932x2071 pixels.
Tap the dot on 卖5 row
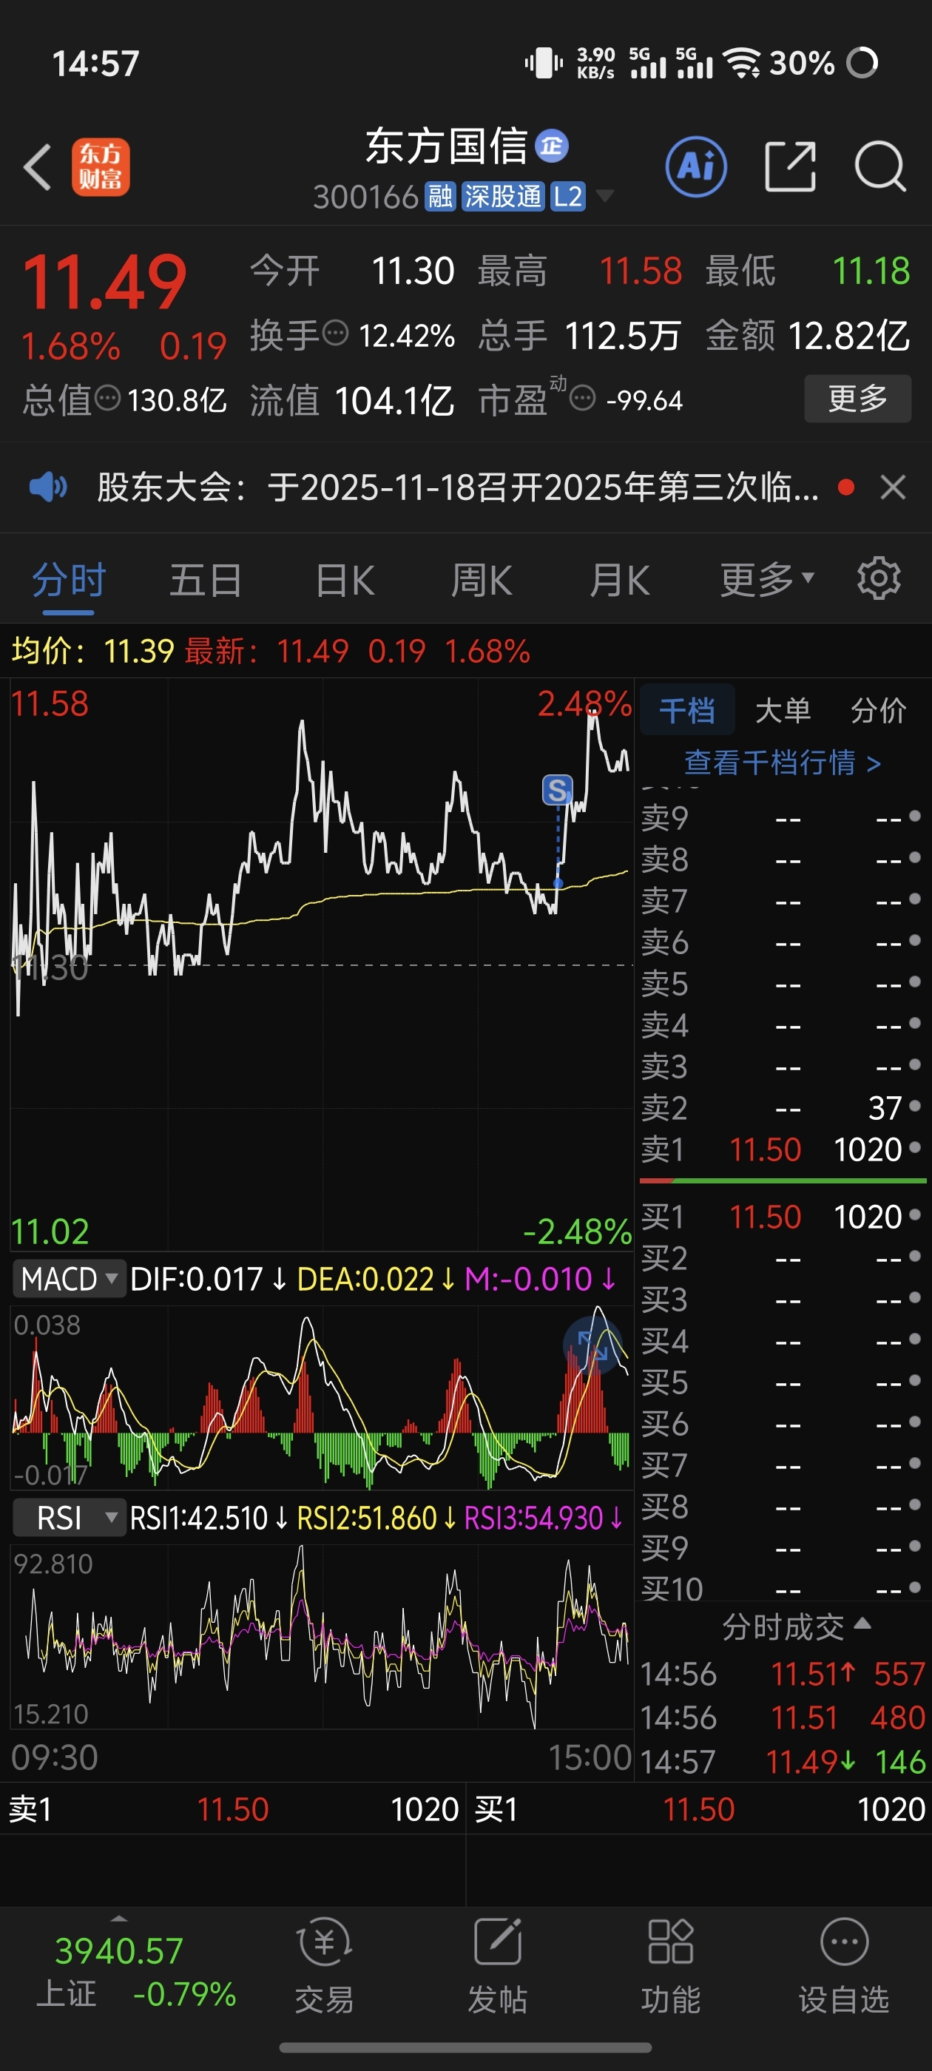(914, 982)
